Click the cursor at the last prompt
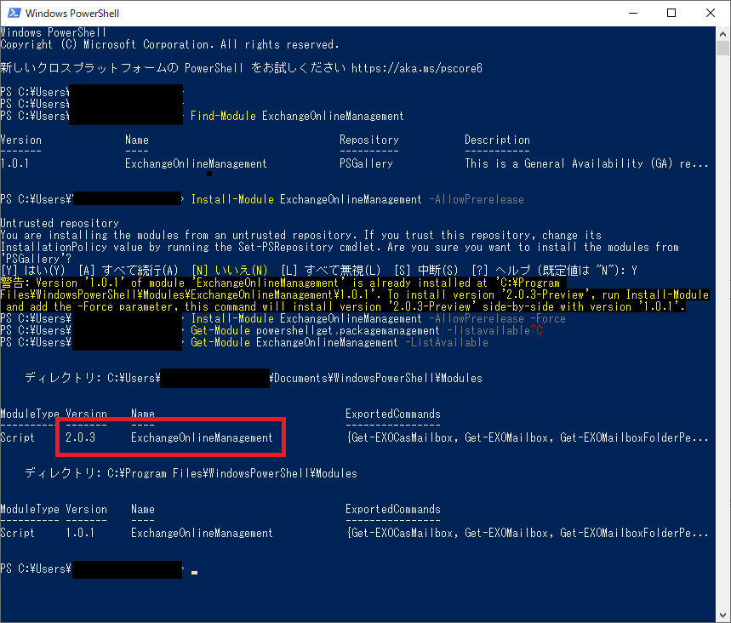731x623 pixels. tap(194, 572)
